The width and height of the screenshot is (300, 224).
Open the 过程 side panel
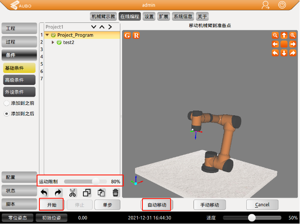pyautogui.click(x=19, y=42)
